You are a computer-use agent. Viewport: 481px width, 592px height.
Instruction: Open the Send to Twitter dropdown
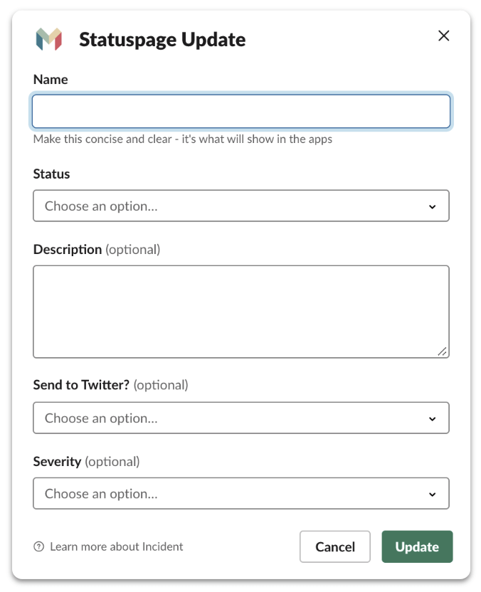tap(241, 418)
